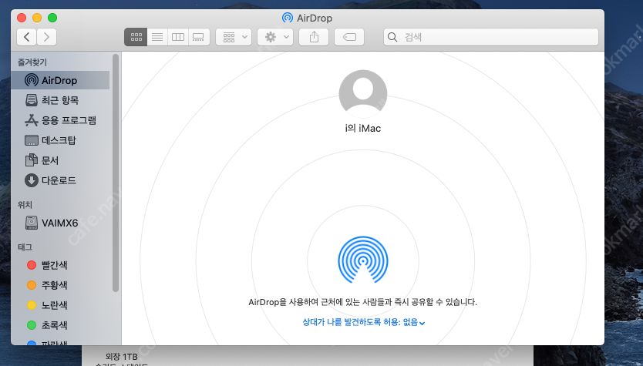Select AirDrop in the sidebar
The image size is (643, 366).
(x=60, y=80)
